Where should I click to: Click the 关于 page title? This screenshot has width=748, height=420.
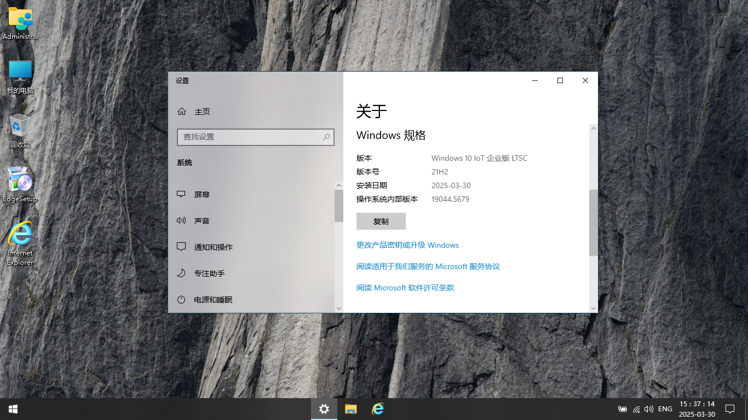[x=371, y=111]
